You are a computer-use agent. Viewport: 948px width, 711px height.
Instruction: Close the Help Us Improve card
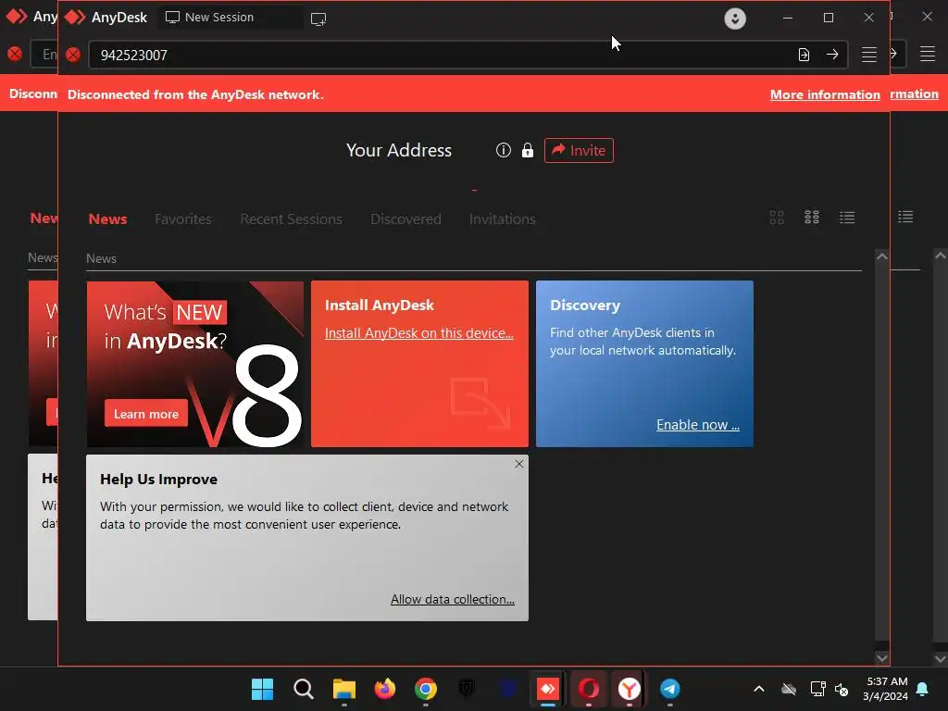[x=518, y=464]
